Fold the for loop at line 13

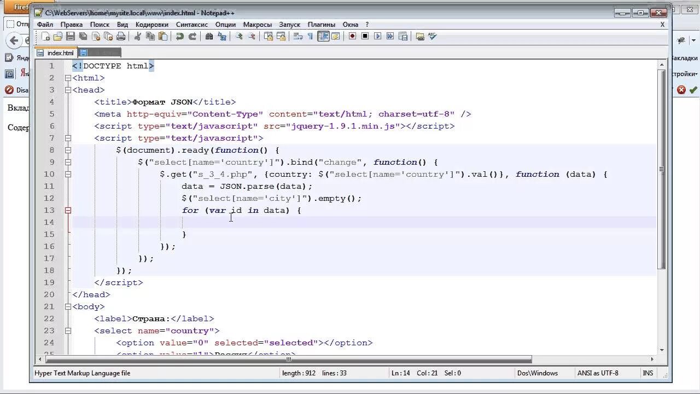[68, 210]
